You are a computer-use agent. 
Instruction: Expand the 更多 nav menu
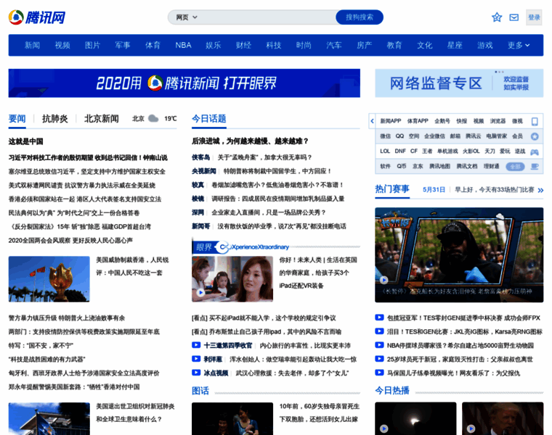click(518, 46)
